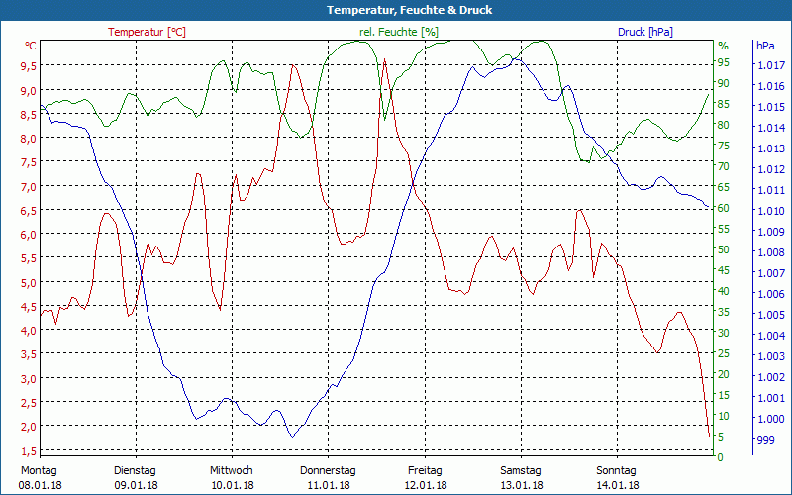Click the 'Dienstag' day label
792x495 pixels.
pos(135,471)
